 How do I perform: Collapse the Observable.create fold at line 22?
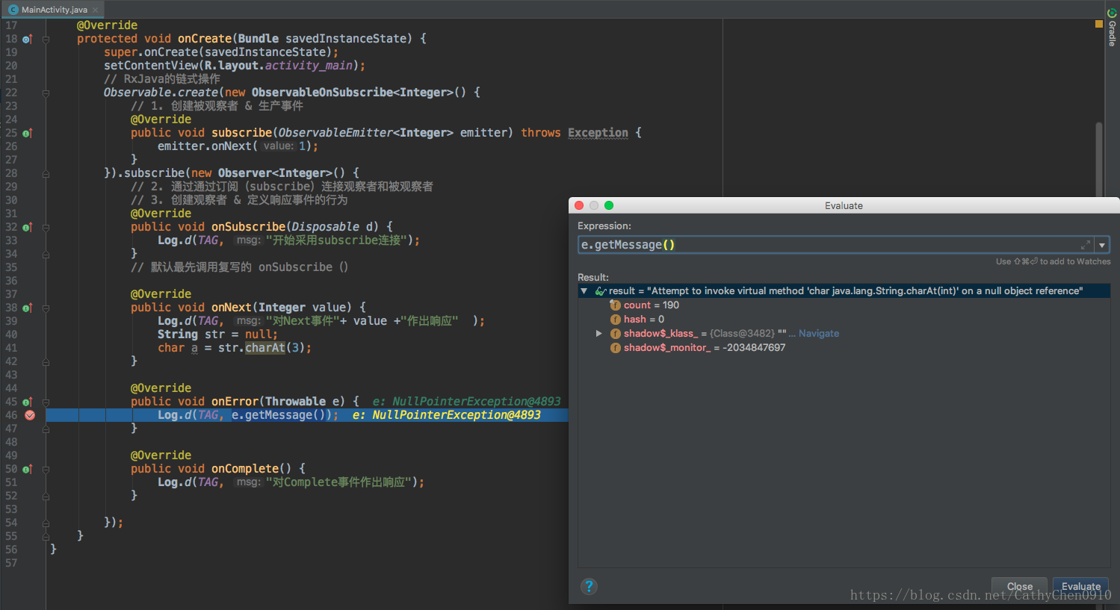(46, 93)
